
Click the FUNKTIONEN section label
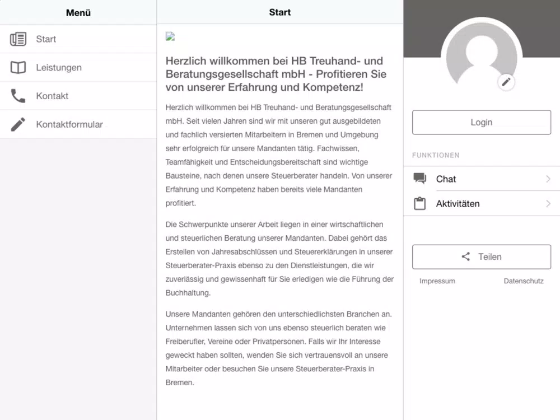tap(436, 155)
